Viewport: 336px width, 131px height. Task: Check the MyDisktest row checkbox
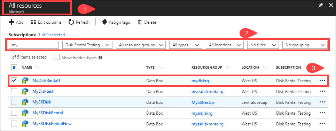[14, 91]
